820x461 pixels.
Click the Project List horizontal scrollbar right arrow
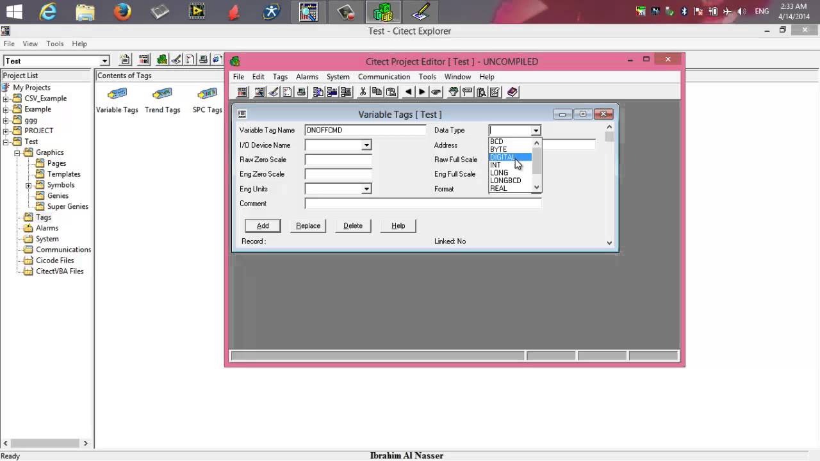coord(86,443)
